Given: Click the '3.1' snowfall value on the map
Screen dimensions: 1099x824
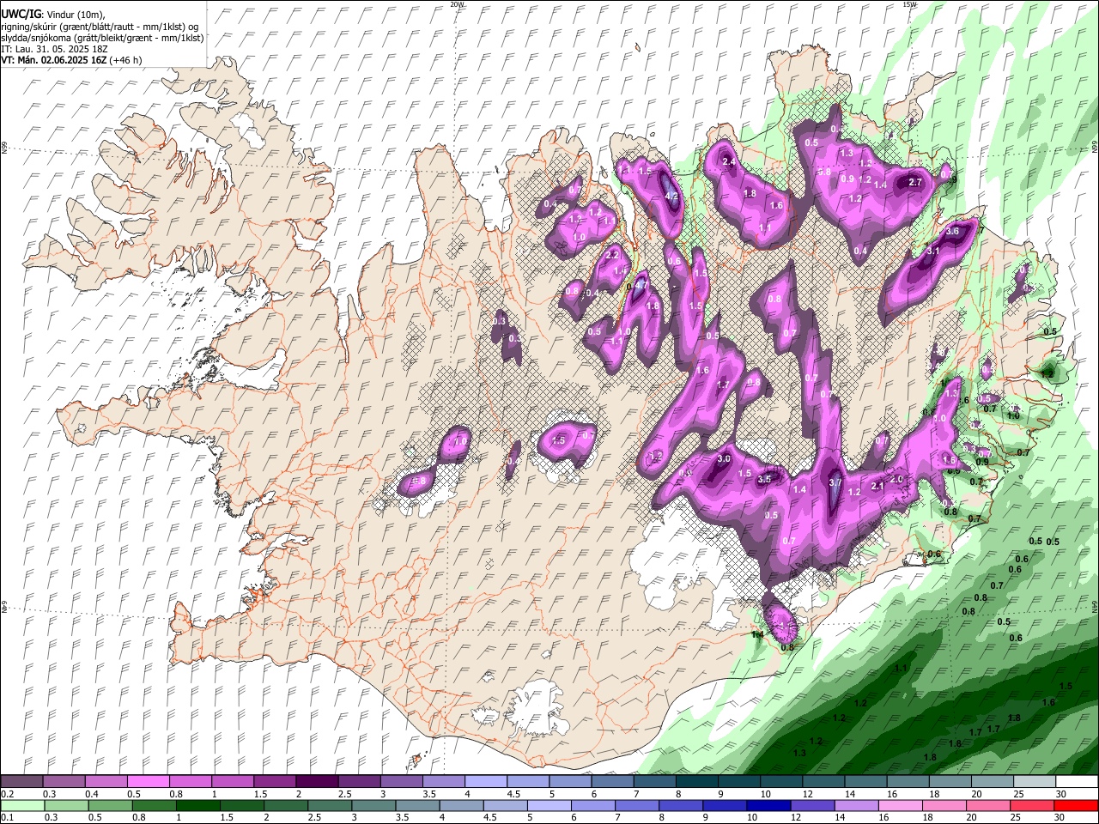Looking at the screenshot, I should 934,251.
